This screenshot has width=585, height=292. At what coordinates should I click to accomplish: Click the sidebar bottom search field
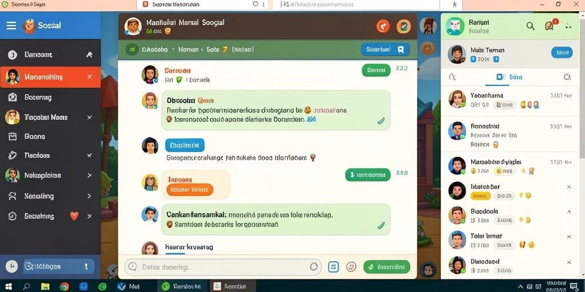59,266
